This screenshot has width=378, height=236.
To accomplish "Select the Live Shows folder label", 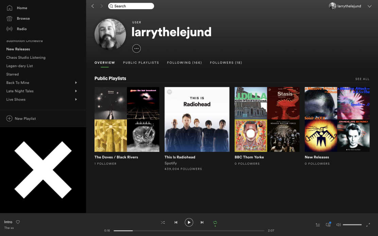I will click(16, 99).
